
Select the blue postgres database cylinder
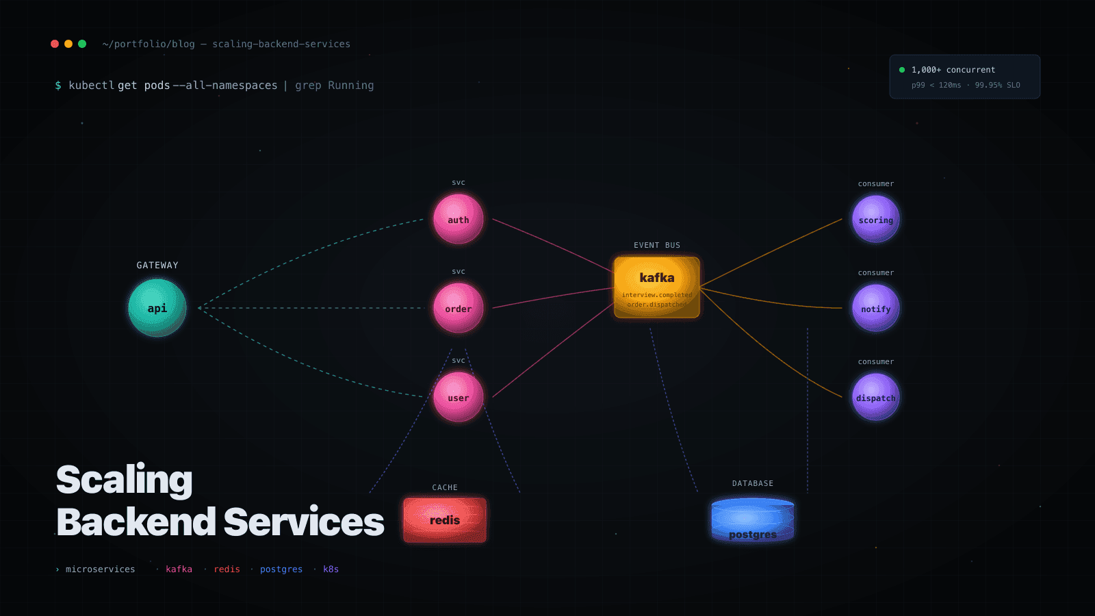point(753,520)
